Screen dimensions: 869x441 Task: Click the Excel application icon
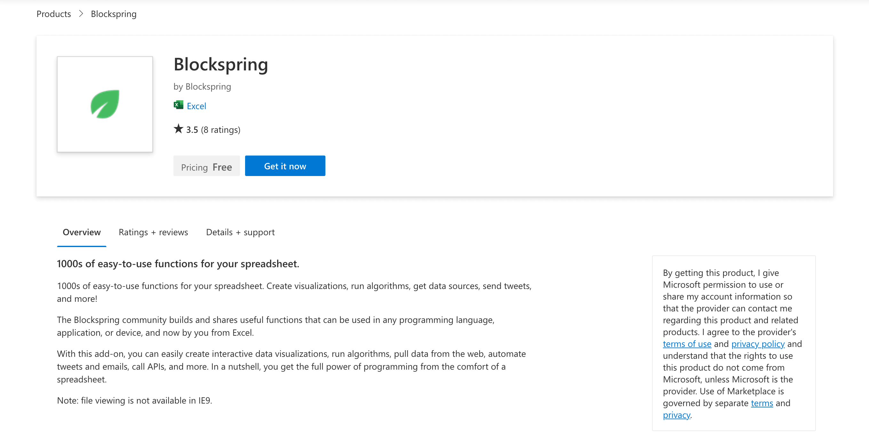178,105
